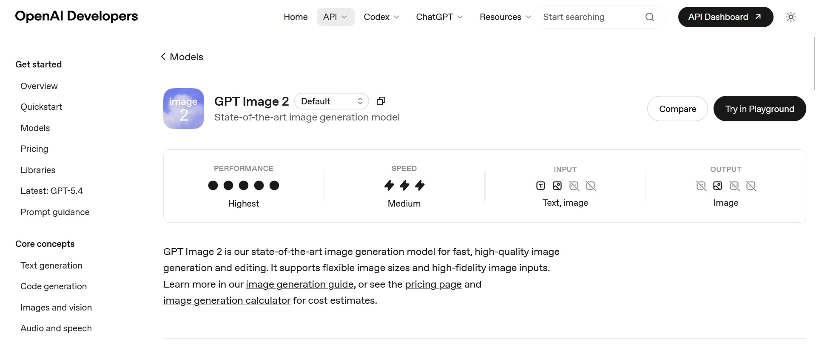Click Try in Playground
The height and width of the screenshot is (347, 816).
[x=759, y=109]
